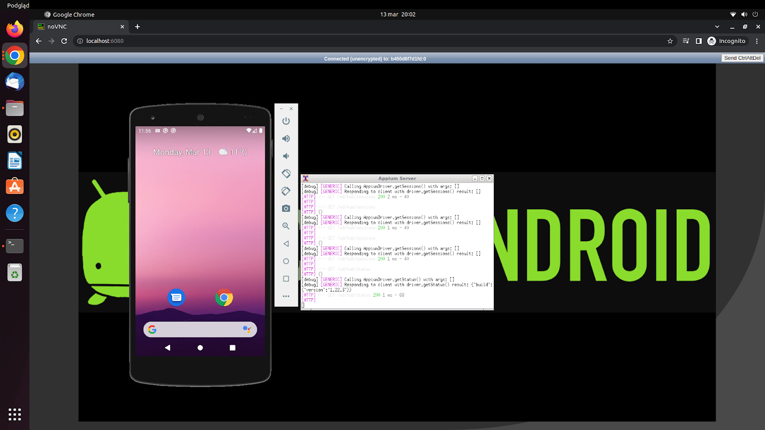This screenshot has height=430, width=765.
Task: Open Firefox from the Ubuntu dock
Action: (x=15, y=29)
